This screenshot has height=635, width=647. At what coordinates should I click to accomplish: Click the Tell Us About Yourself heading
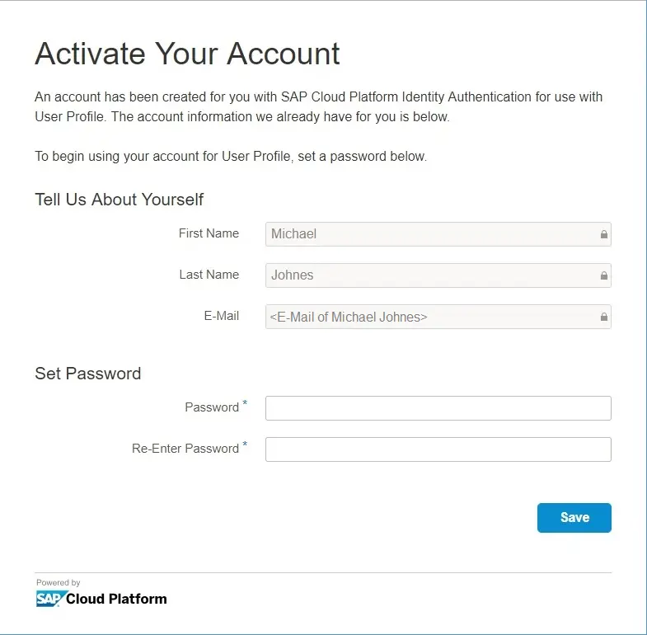click(x=119, y=200)
